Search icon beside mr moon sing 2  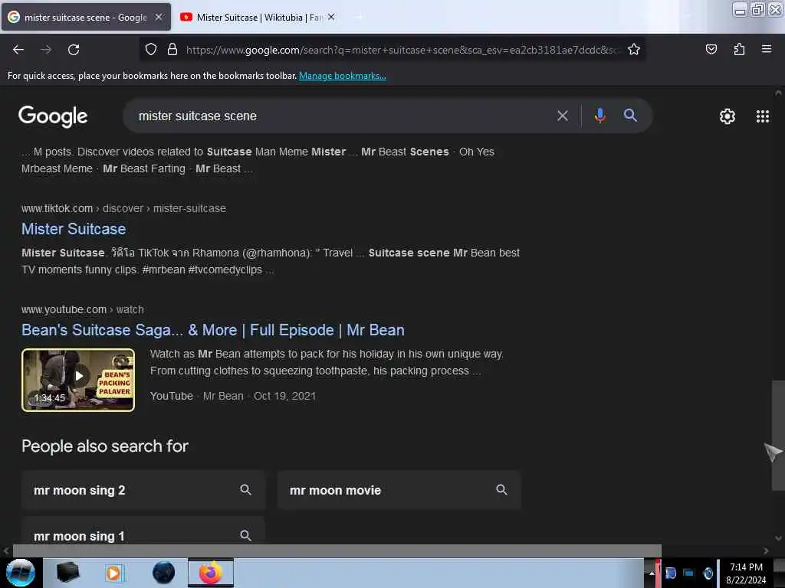click(x=245, y=490)
